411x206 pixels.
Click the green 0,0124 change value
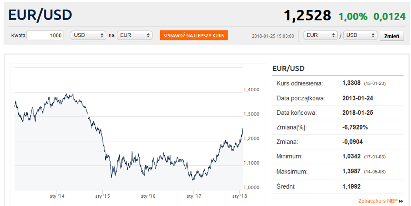click(388, 17)
